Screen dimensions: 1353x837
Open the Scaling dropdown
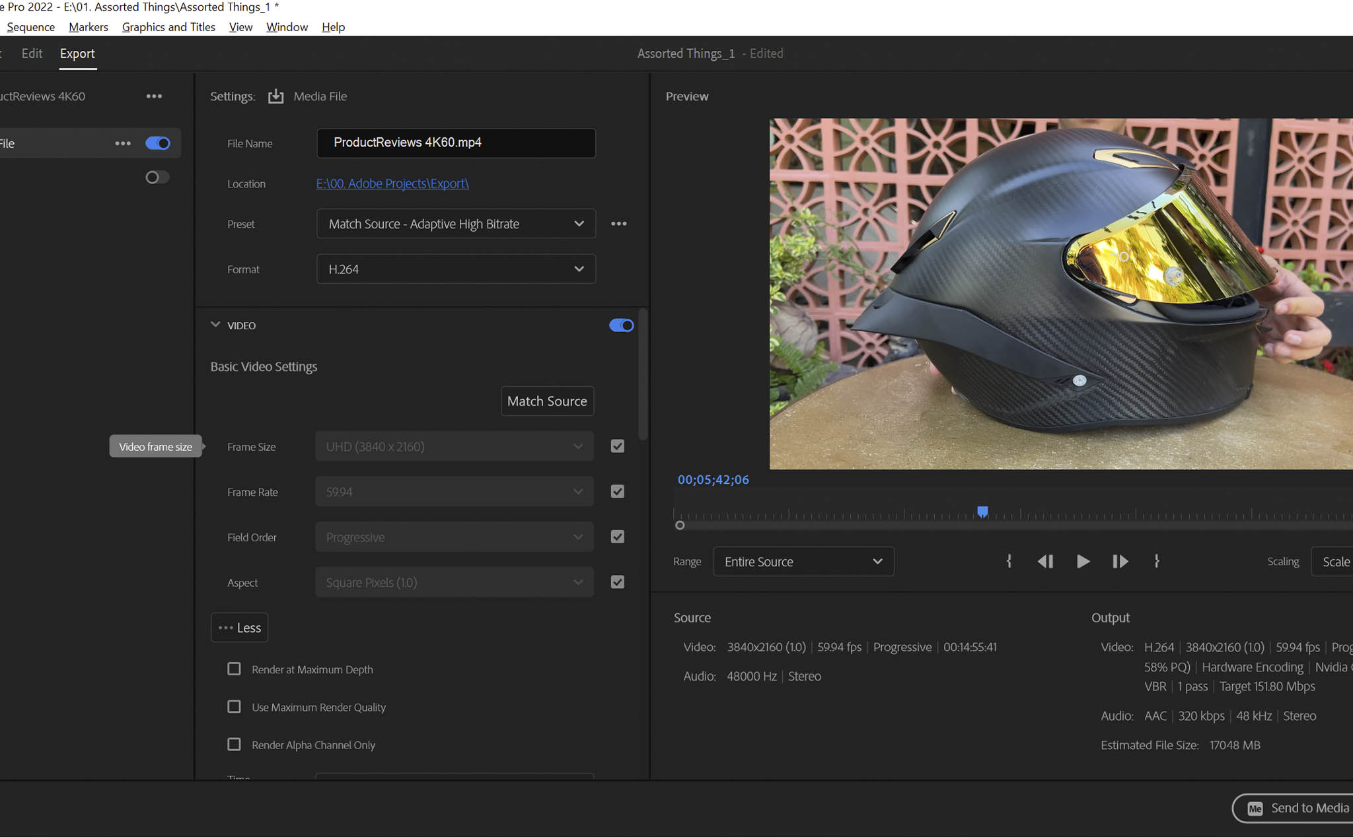1332,562
